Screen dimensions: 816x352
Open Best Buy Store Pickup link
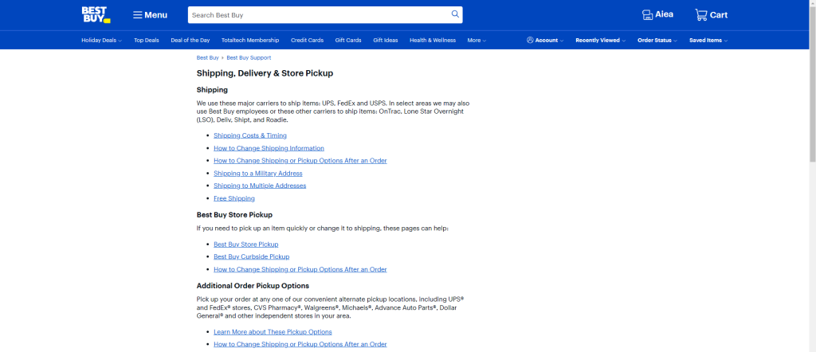point(245,244)
